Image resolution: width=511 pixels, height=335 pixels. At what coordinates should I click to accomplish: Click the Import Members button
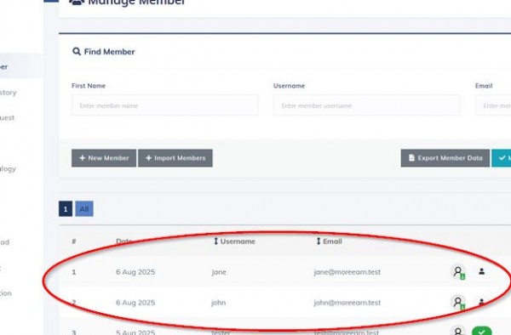click(x=175, y=158)
